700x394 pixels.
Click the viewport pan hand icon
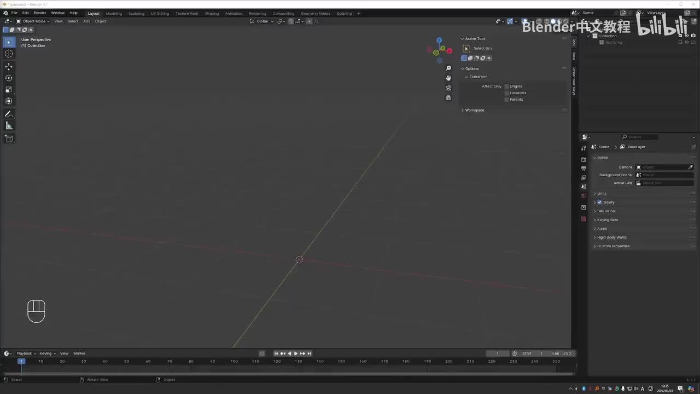click(x=448, y=78)
